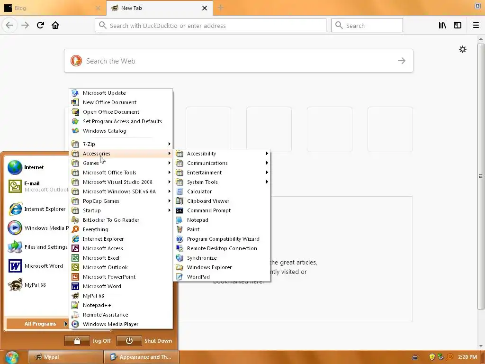Launch Notepad++
This screenshot has width=485, height=364.
tap(121, 305)
